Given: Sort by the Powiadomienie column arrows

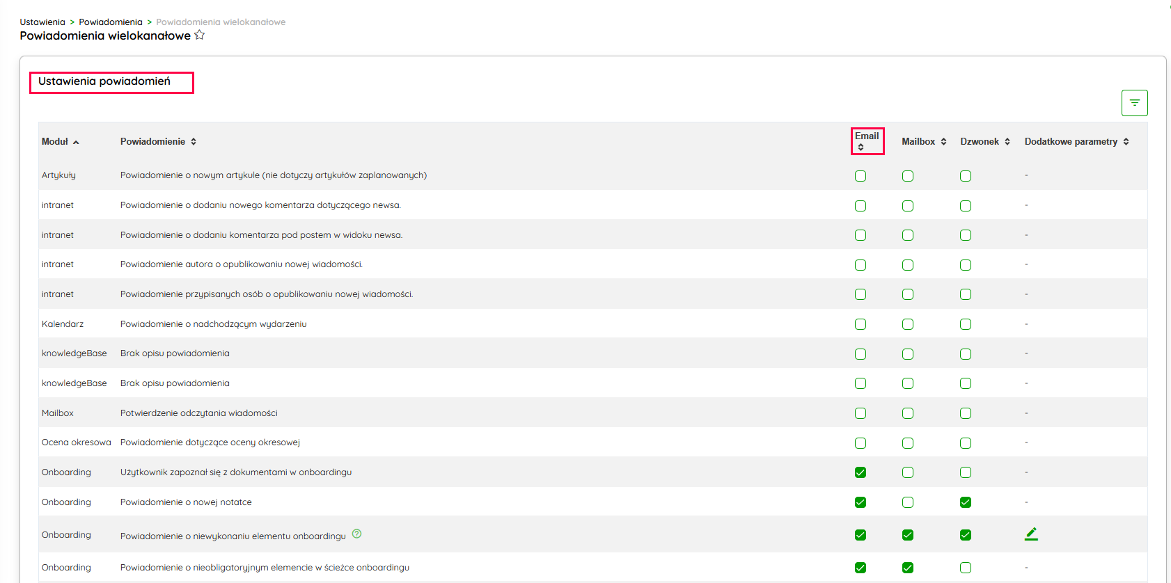Looking at the screenshot, I should click(x=194, y=142).
